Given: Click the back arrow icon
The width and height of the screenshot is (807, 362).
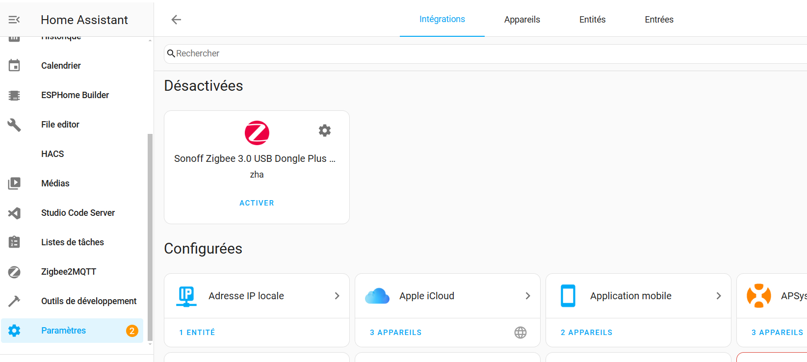Looking at the screenshot, I should click(176, 20).
